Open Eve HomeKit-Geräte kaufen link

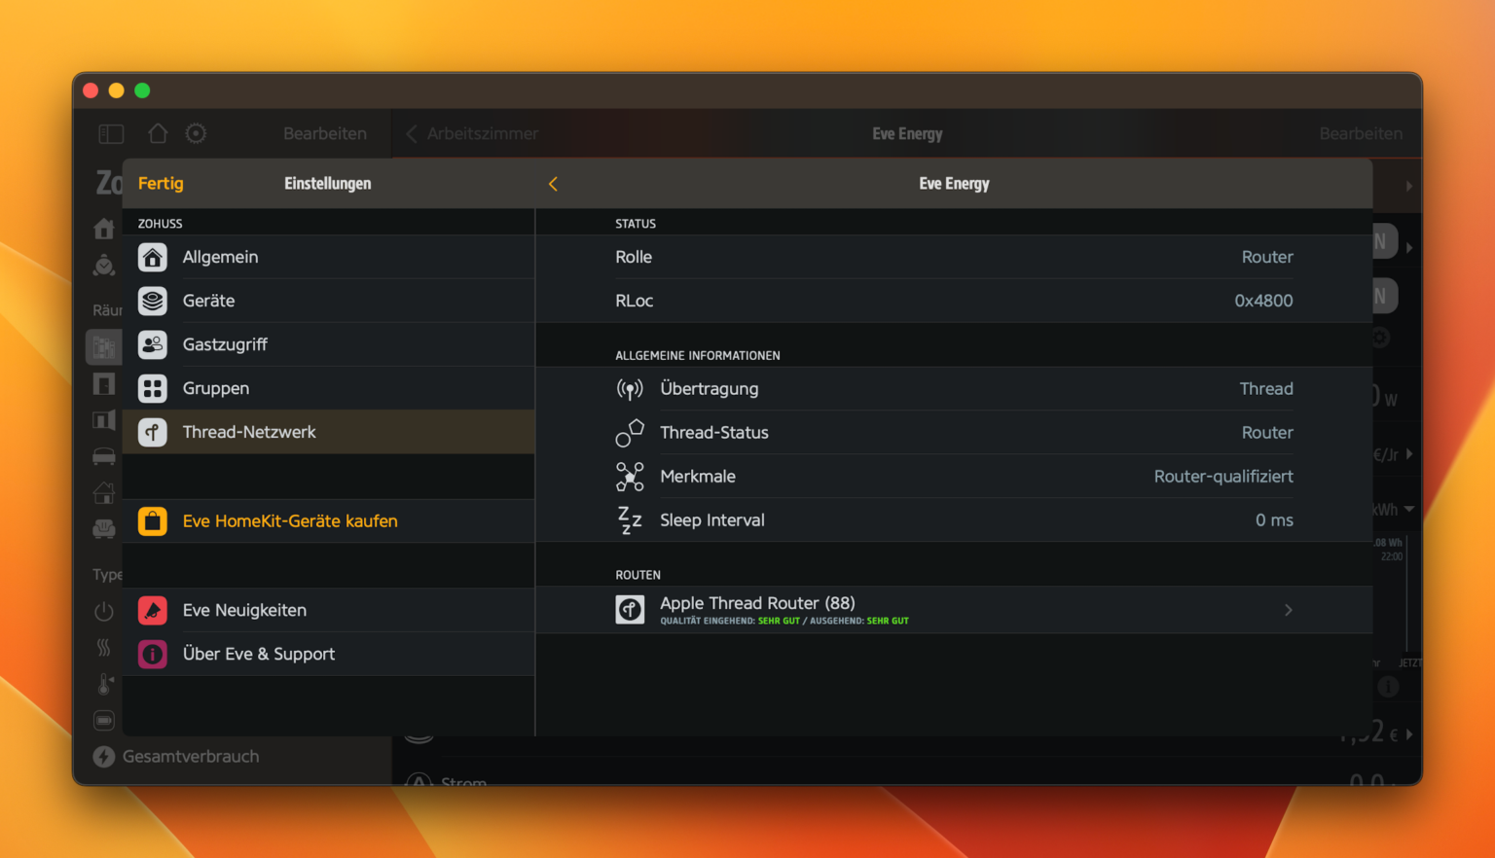pos(290,521)
